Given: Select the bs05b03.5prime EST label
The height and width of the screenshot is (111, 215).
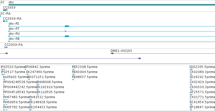Looking at the screenshot, I should [16, 77].
